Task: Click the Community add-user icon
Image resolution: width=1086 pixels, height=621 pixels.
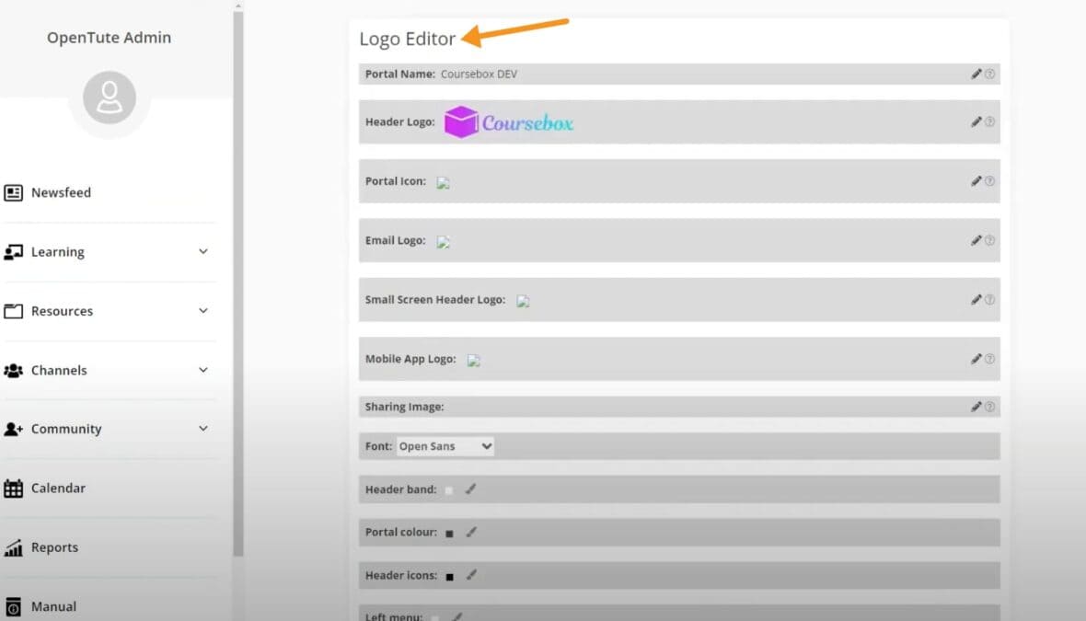Action: 13,428
